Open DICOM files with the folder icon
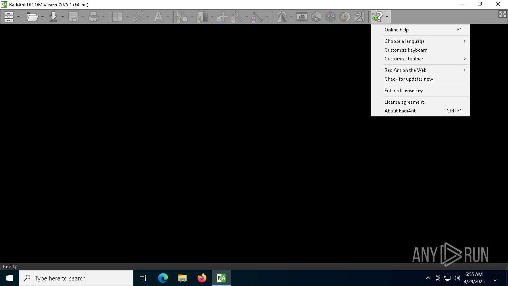This screenshot has height=286, width=508. [33, 17]
